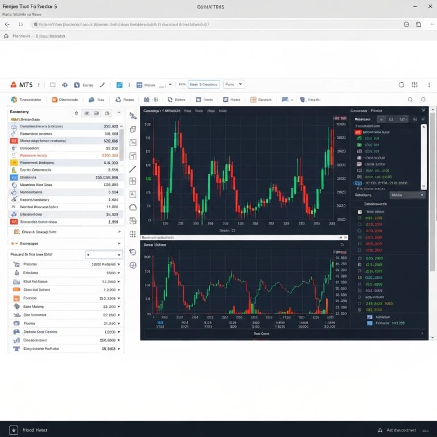The height and width of the screenshot is (437, 437).
Task: Select the diagonal trend line drawing tool
Action: [x=133, y=169]
